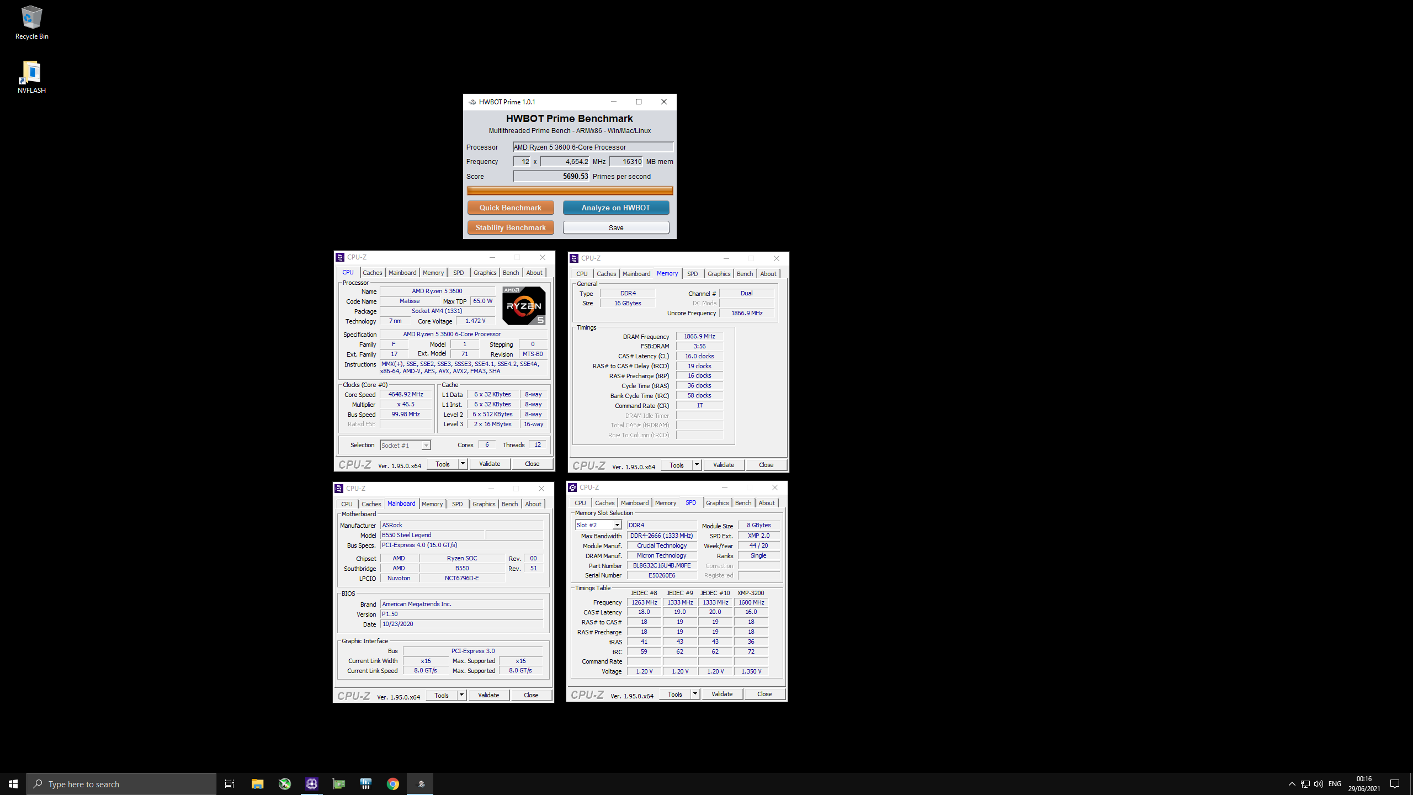
Task: Launch File Explorer from the taskbar
Action: click(257, 784)
